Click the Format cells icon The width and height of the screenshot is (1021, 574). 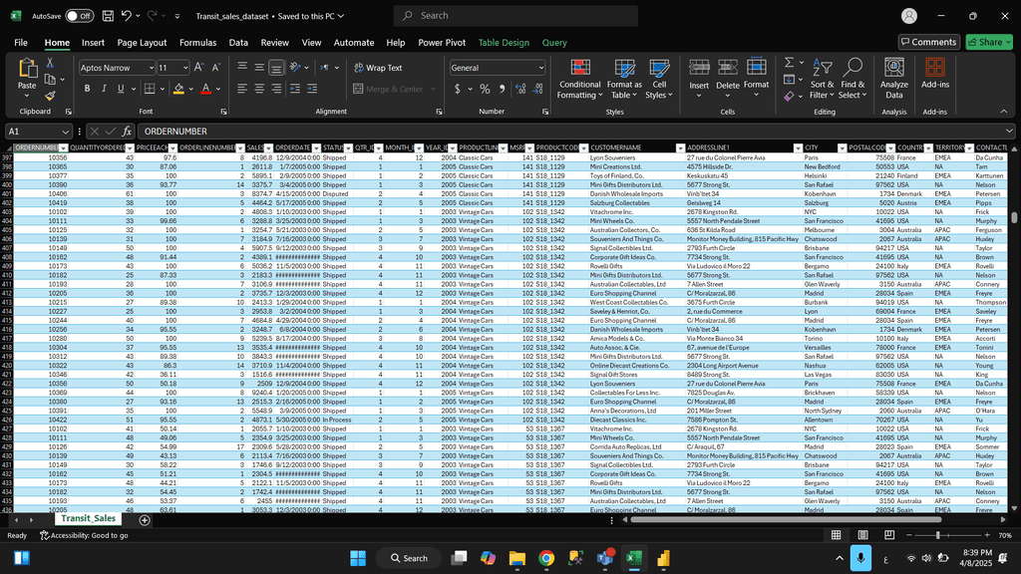tap(756, 68)
